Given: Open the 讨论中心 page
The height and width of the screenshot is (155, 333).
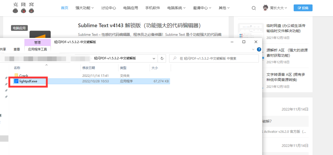Looking at the screenshot, I should (109, 8).
